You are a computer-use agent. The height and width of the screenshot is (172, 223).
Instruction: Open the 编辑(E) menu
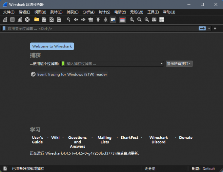tap(24, 12)
